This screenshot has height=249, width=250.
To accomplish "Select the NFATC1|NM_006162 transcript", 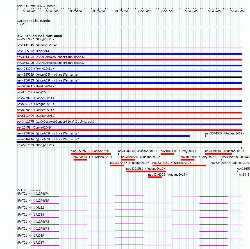I will click(x=30, y=208).
